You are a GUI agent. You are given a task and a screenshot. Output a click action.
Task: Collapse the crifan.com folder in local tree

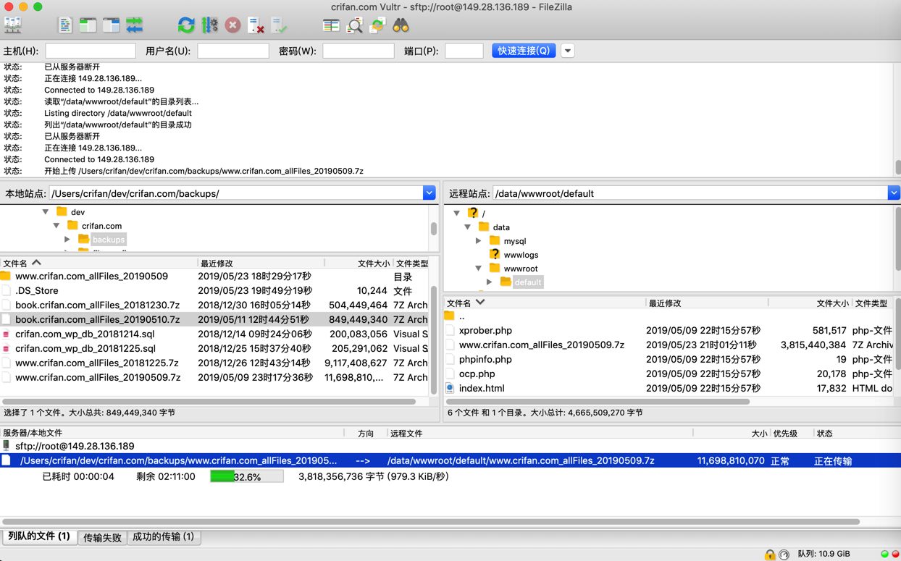(56, 226)
